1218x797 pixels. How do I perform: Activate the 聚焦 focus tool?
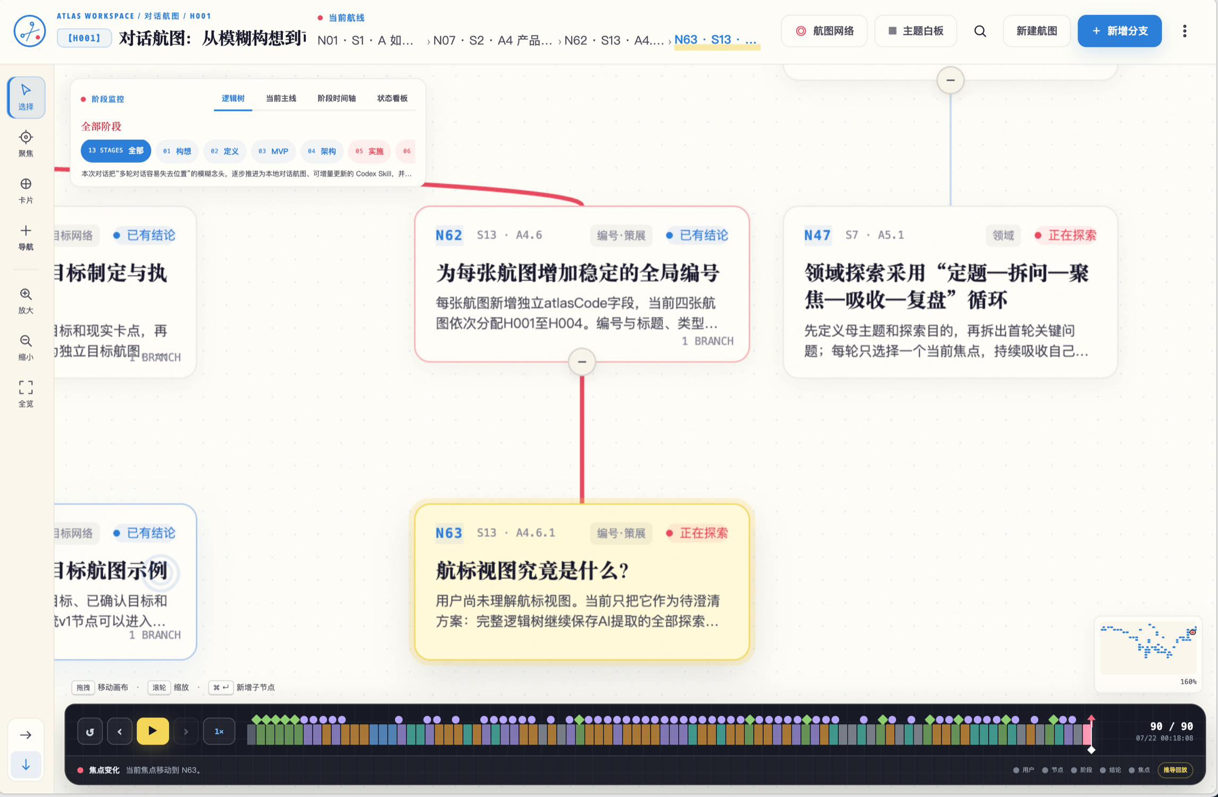pyautogui.click(x=26, y=144)
